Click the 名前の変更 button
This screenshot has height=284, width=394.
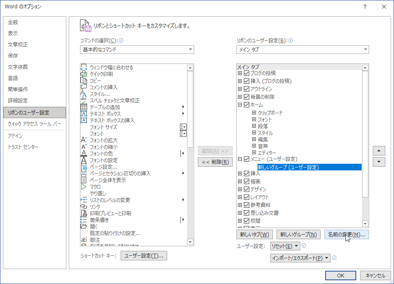point(346,235)
